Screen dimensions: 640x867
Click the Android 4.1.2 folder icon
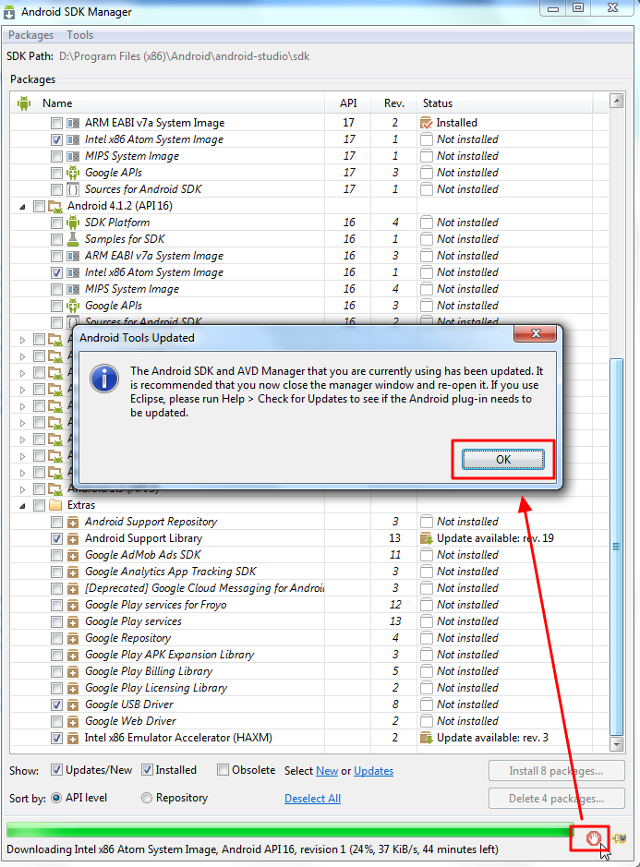pos(55,206)
